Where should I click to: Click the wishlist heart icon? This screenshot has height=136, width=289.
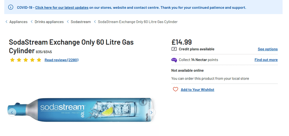point(176,90)
